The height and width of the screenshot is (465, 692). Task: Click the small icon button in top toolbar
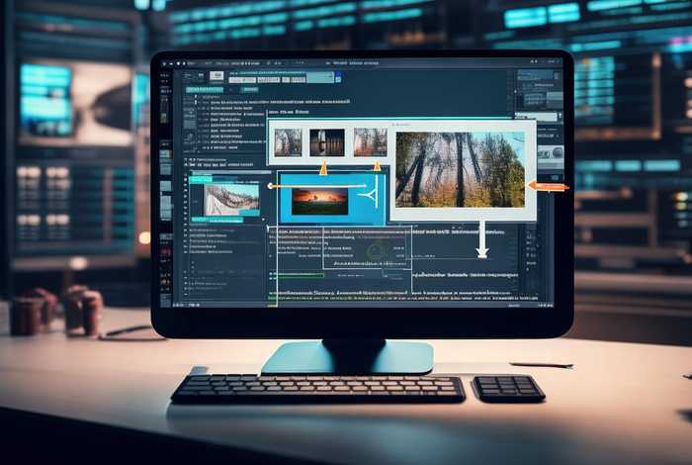click(216, 76)
